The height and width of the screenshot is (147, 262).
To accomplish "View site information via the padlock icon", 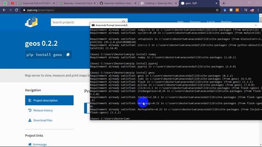I will point(24,10).
